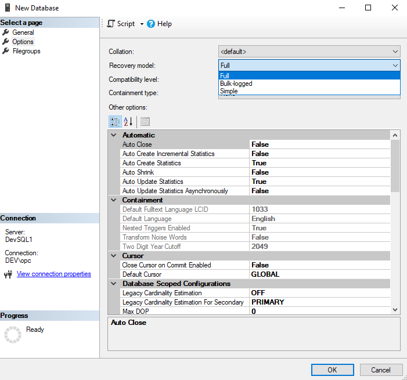Click the progress spinner icon

(x=13, y=335)
